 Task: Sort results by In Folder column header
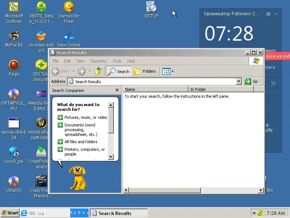click(x=221, y=89)
